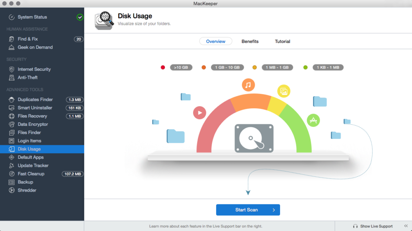Open Internet Security section
Screen dimensions: 412x231
tap(34, 69)
